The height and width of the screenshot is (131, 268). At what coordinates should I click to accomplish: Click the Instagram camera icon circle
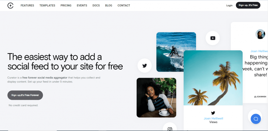[x=170, y=127]
